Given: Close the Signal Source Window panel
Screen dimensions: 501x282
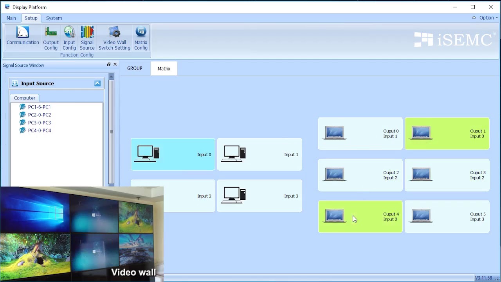Looking at the screenshot, I should (x=115, y=64).
